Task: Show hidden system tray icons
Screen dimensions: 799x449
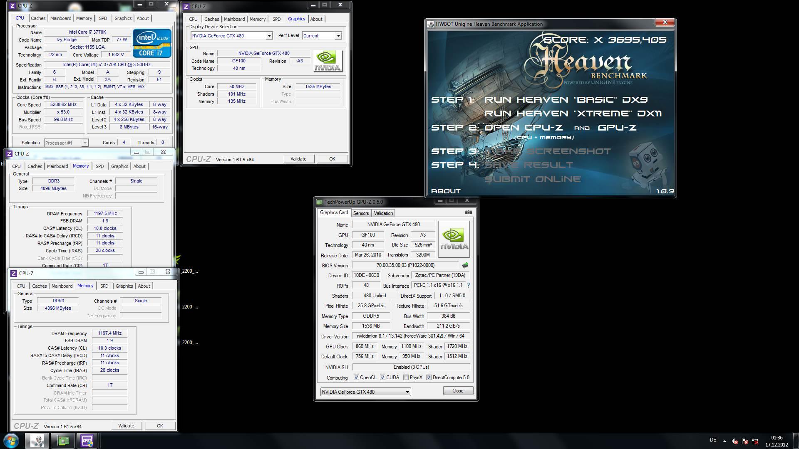Action: [x=725, y=441]
